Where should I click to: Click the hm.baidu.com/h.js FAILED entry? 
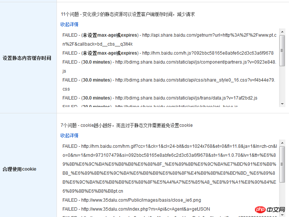[168, 53]
